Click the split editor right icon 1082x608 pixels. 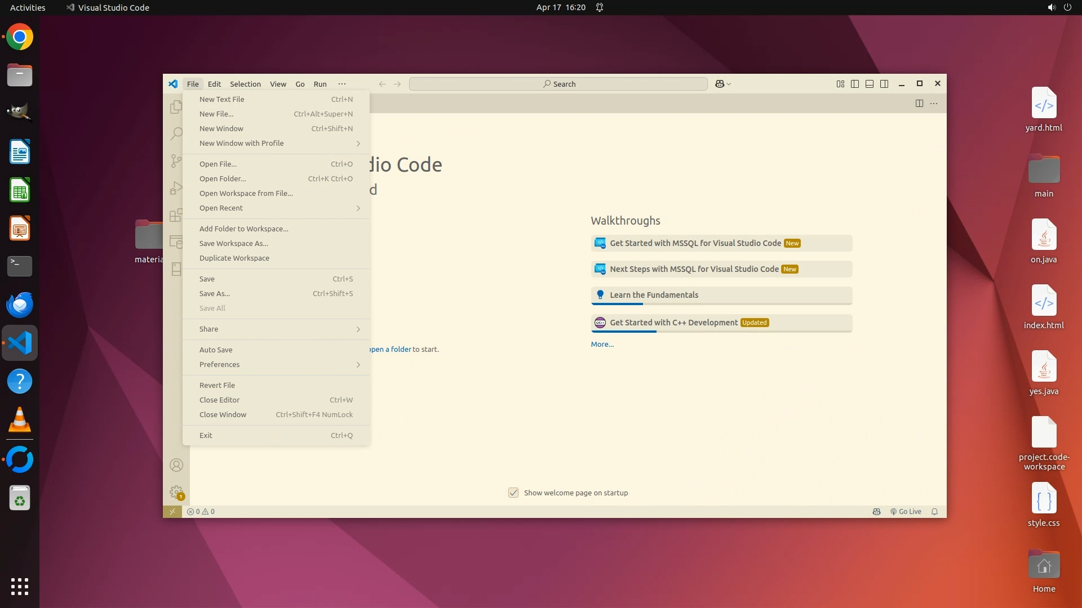coord(919,104)
